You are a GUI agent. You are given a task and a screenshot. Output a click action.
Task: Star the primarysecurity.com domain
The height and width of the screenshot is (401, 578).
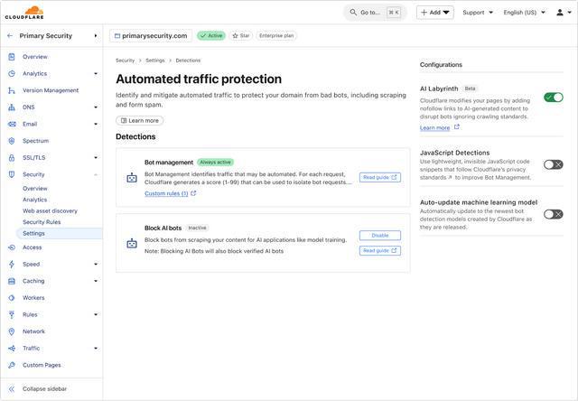pyautogui.click(x=241, y=36)
